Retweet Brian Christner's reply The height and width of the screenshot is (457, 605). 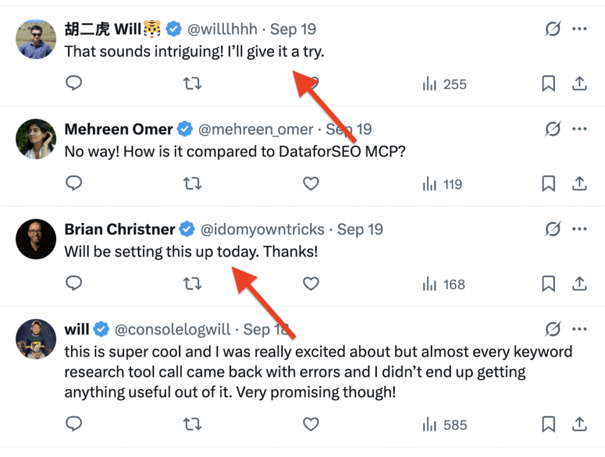tap(192, 284)
